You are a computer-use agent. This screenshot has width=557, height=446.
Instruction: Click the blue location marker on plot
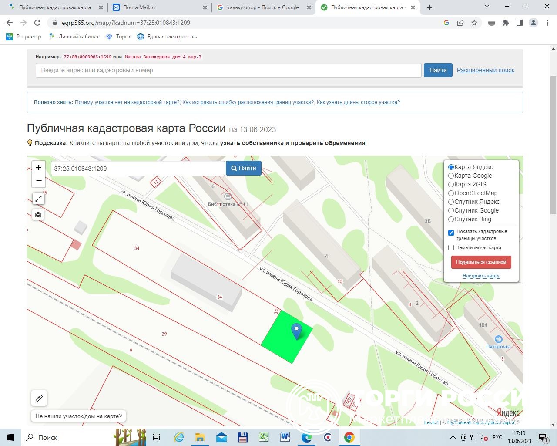(x=296, y=331)
